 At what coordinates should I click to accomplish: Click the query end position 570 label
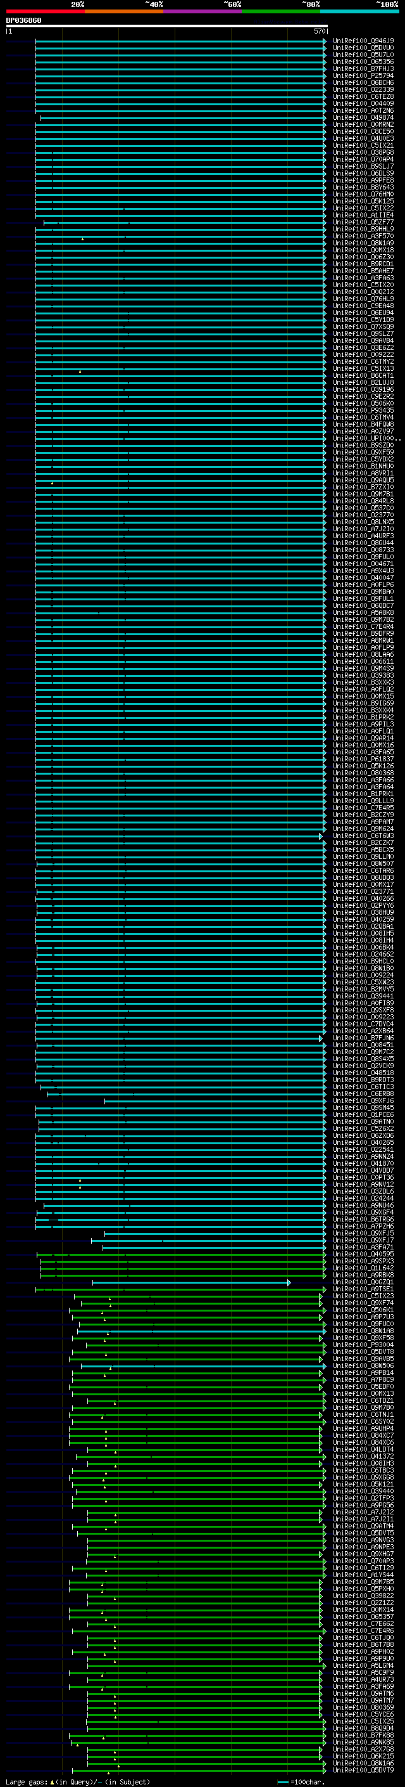point(320,32)
